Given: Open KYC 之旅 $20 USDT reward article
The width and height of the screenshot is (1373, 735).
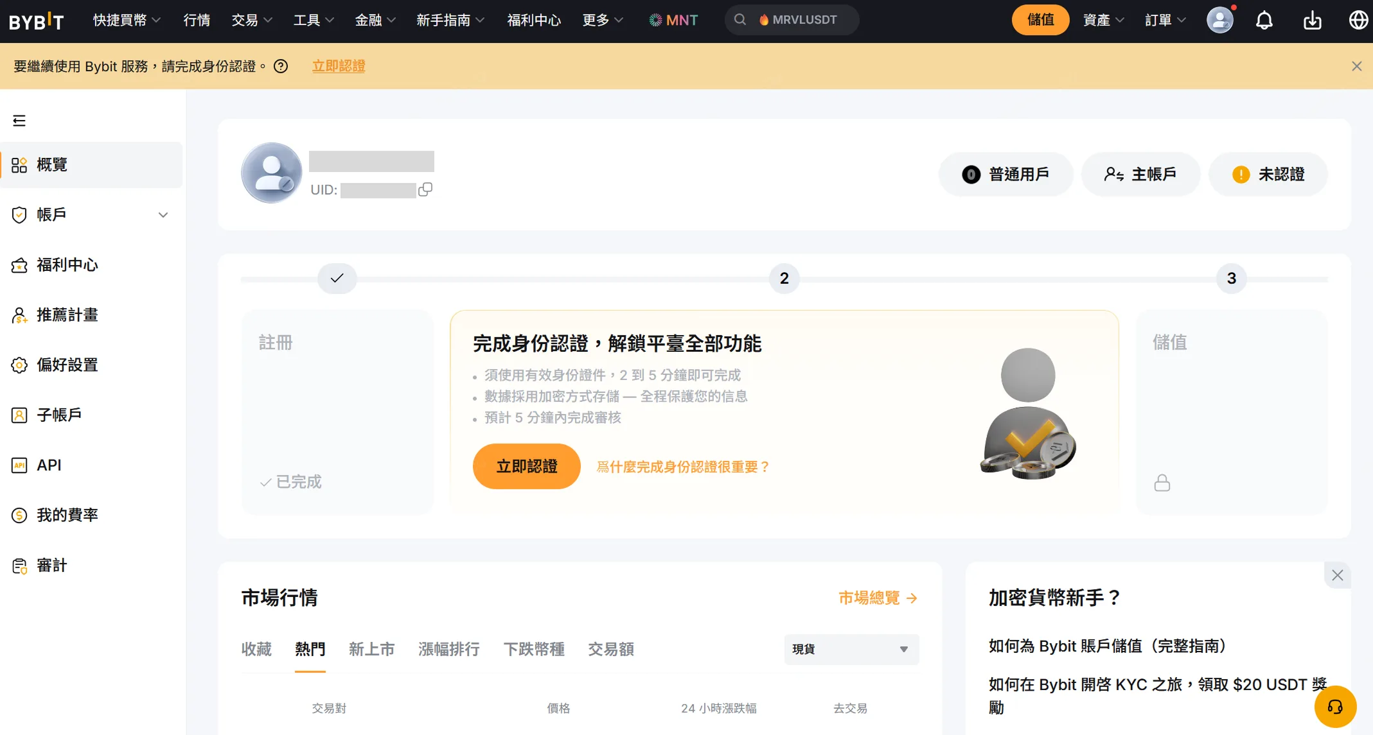Looking at the screenshot, I should tap(1157, 696).
